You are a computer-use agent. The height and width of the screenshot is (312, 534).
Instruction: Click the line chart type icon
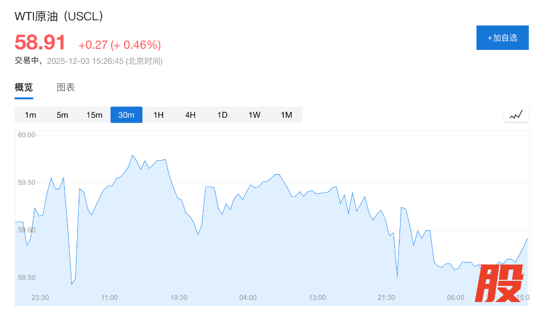coord(516,115)
